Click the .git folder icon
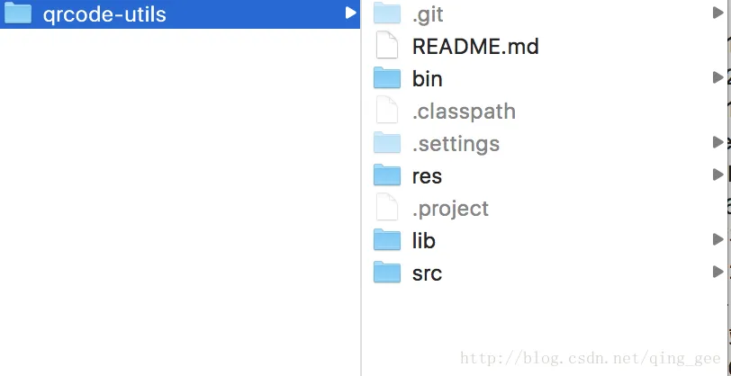This screenshot has width=731, height=376. pos(386,13)
